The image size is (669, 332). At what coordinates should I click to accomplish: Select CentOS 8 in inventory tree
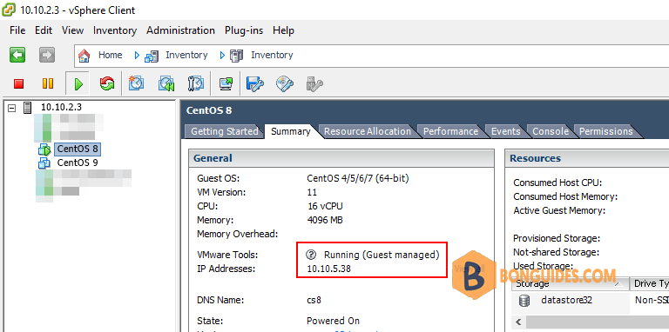point(78,149)
